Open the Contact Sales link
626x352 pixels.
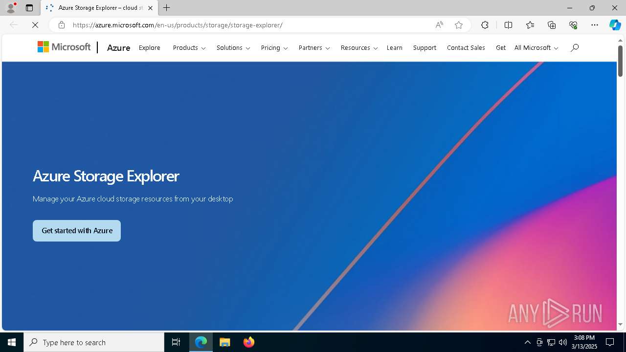[466, 47]
